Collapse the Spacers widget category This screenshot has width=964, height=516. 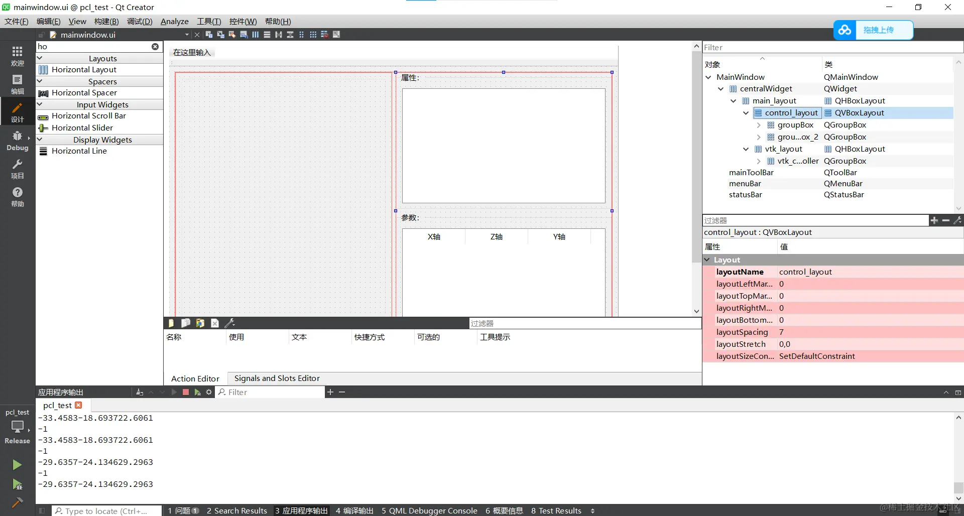coord(40,81)
